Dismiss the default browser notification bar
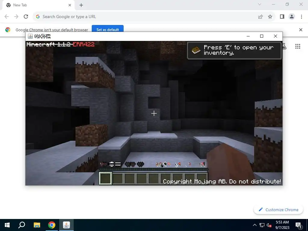 [301, 30]
